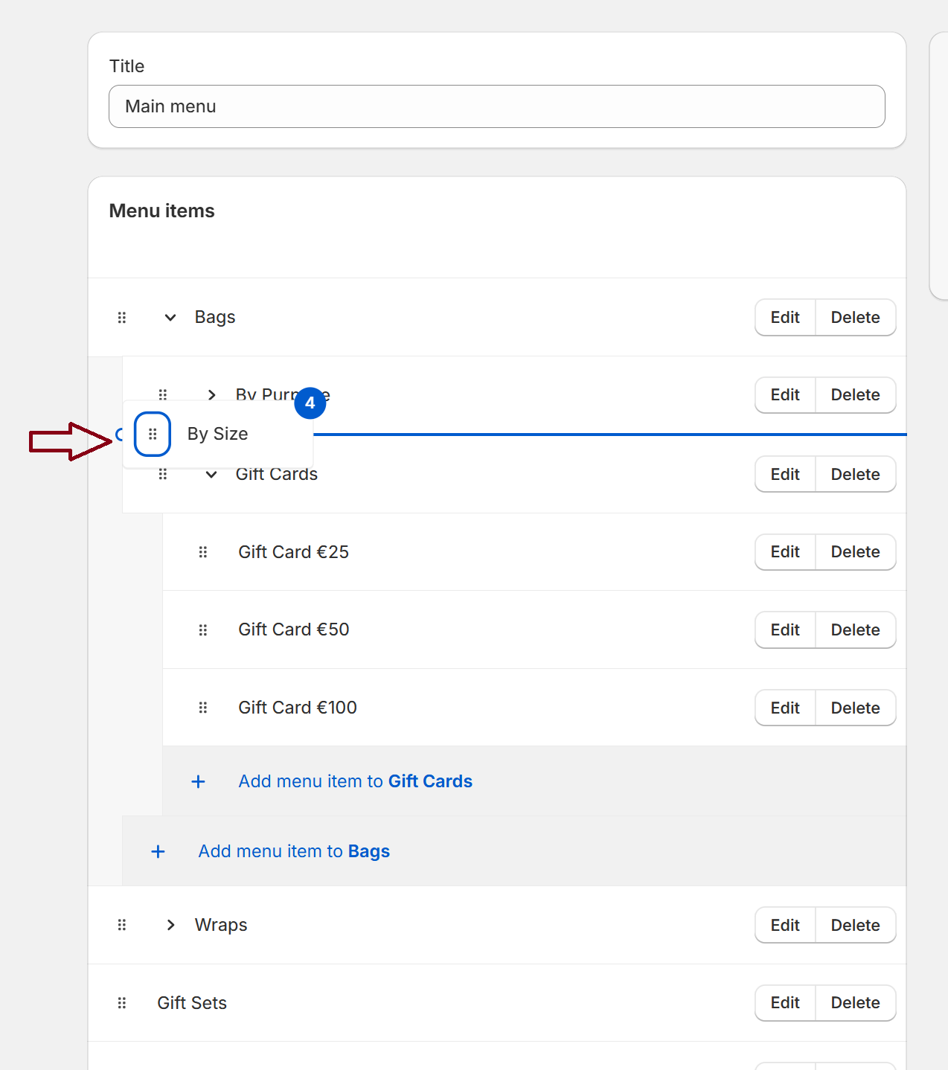Click the drag handle beside Gift Card €100

click(x=203, y=707)
